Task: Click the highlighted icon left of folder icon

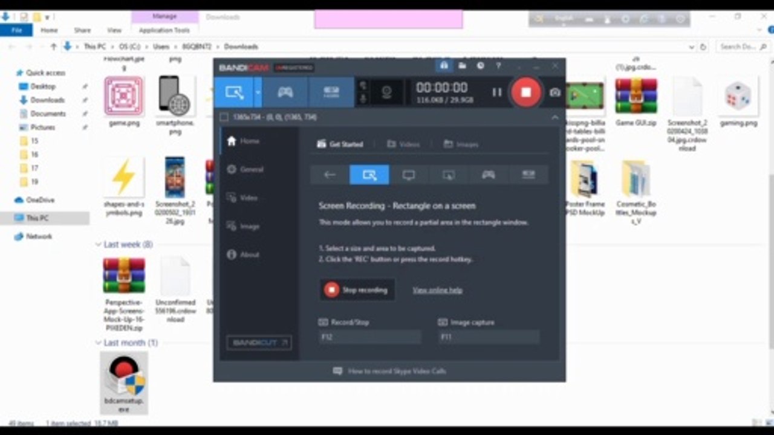Action: click(x=444, y=66)
